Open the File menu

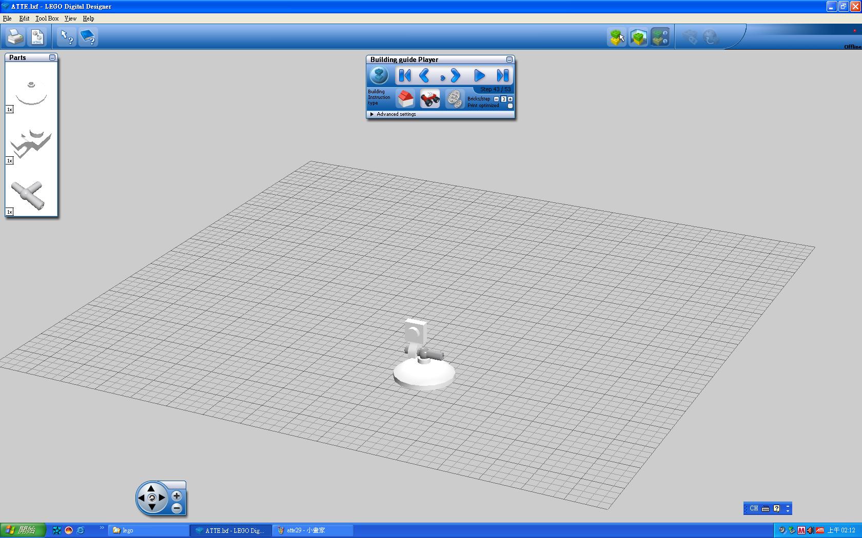[x=7, y=18]
